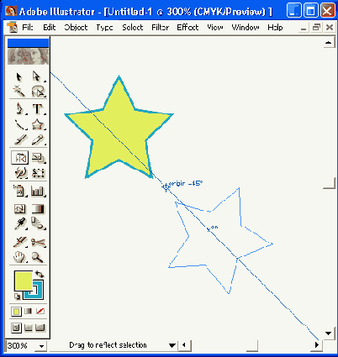Expand the status bar options arrow

(x=172, y=345)
